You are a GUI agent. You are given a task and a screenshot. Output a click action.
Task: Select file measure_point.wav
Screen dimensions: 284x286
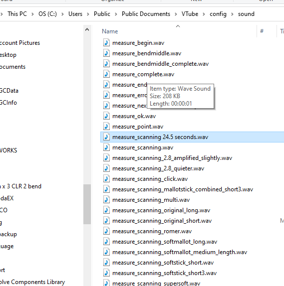(x=138, y=127)
